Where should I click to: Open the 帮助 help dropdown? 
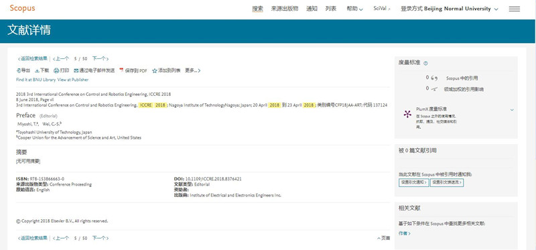(x=354, y=9)
